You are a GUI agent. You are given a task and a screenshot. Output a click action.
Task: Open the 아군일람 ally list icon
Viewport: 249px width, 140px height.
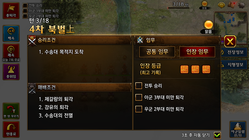coord(238,129)
